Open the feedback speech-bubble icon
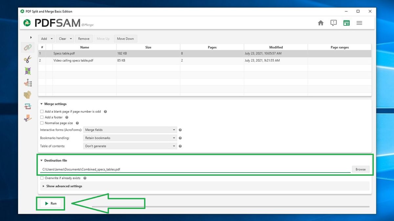This screenshot has height=221, width=394. 333,23
